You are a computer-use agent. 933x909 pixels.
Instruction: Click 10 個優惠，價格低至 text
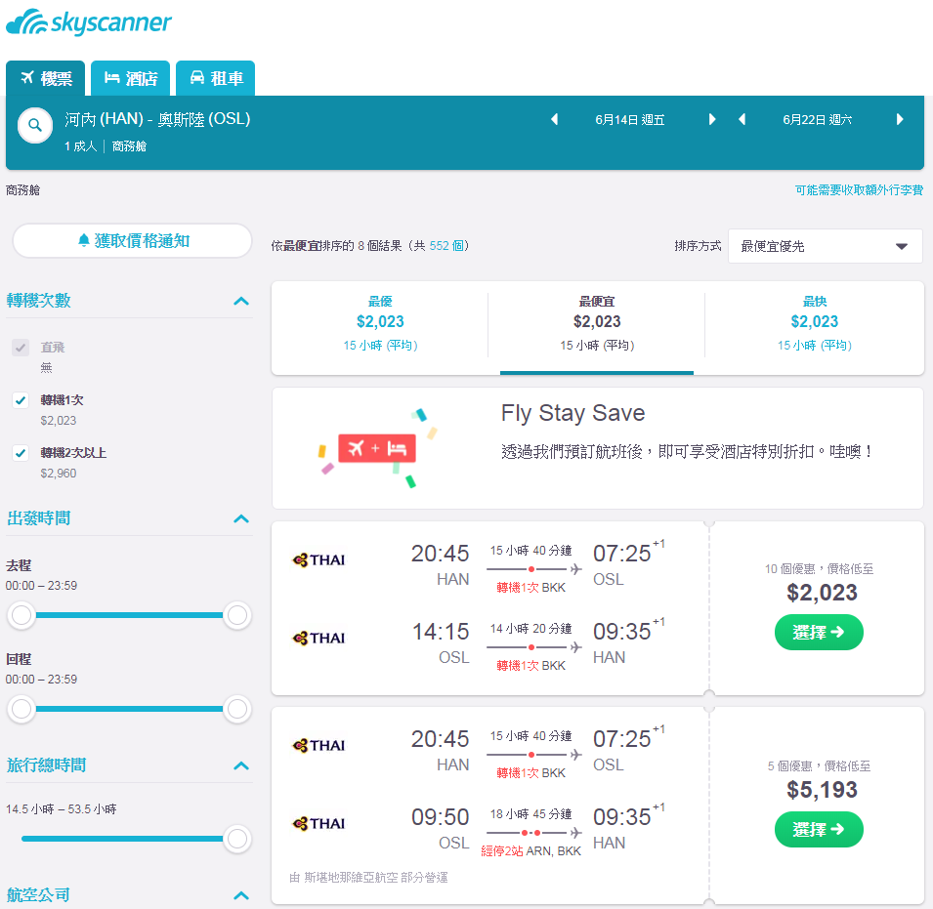pos(820,569)
